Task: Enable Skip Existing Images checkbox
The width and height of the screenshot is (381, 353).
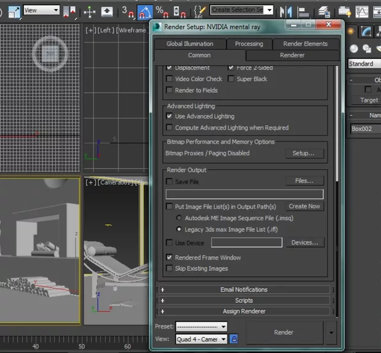Action: pos(169,268)
